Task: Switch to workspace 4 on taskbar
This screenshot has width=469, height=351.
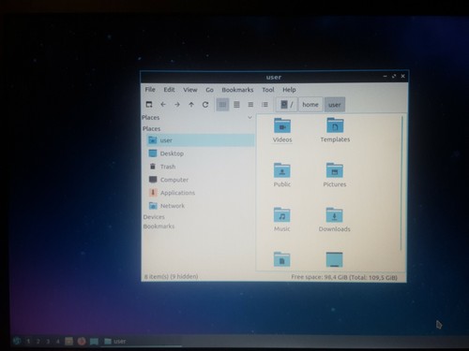Action: (57, 342)
